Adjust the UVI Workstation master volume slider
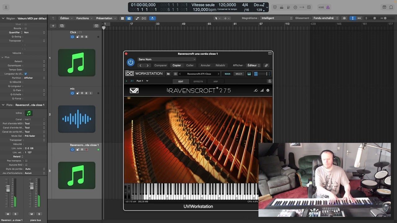This screenshot has height=223, width=397. coord(262,74)
